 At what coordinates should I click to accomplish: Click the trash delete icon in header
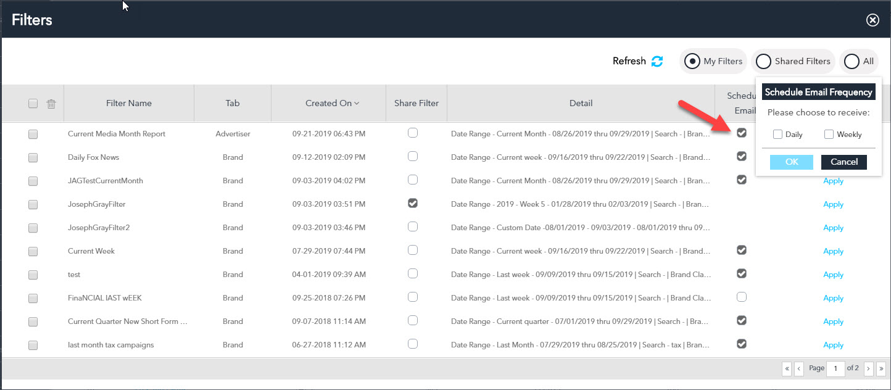click(x=52, y=104)
